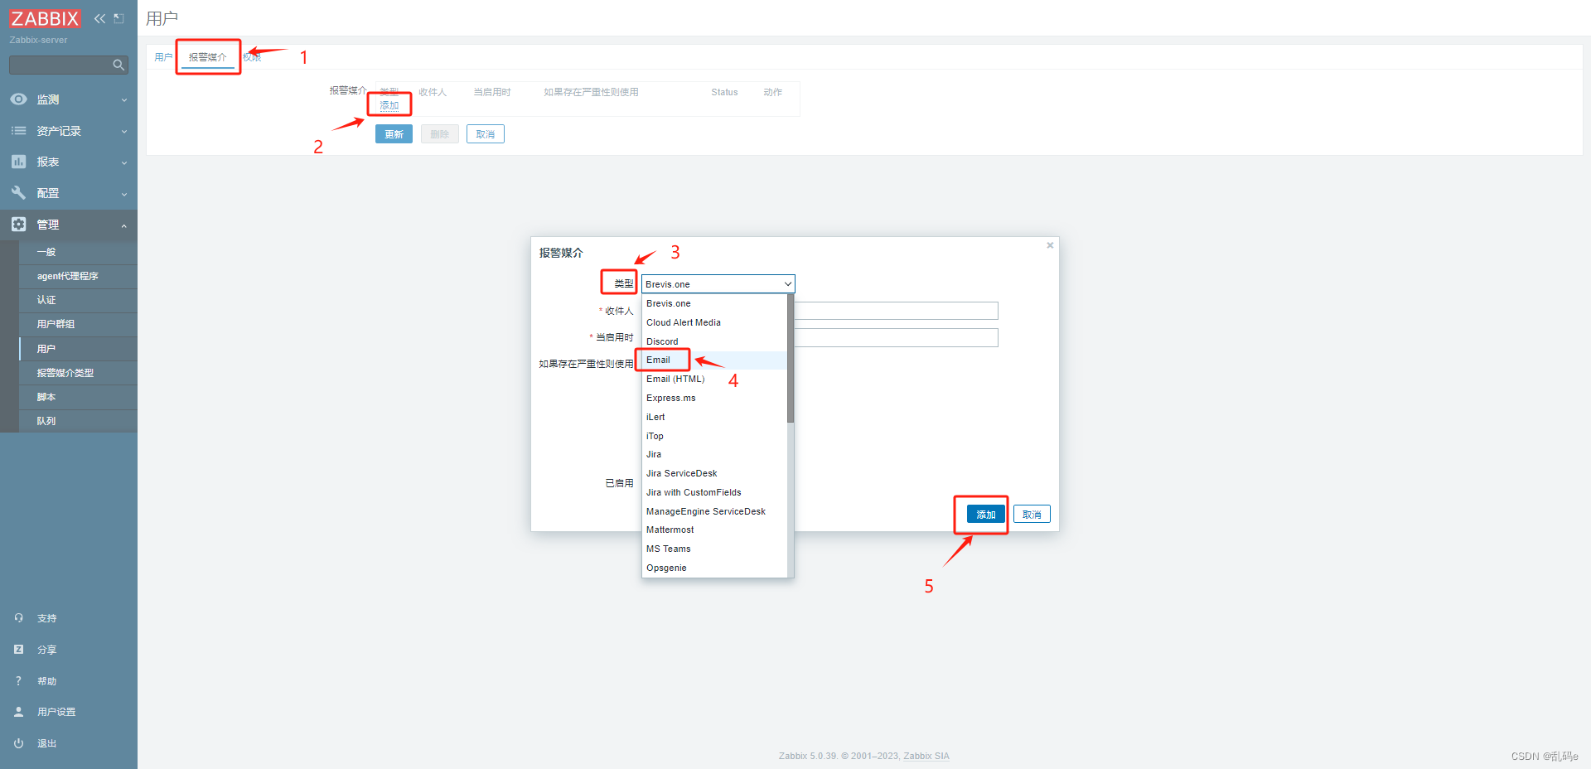Click the 用户设置 person icon
Image resolution: width=1591 pixels, height=769 pixels.
18,712
